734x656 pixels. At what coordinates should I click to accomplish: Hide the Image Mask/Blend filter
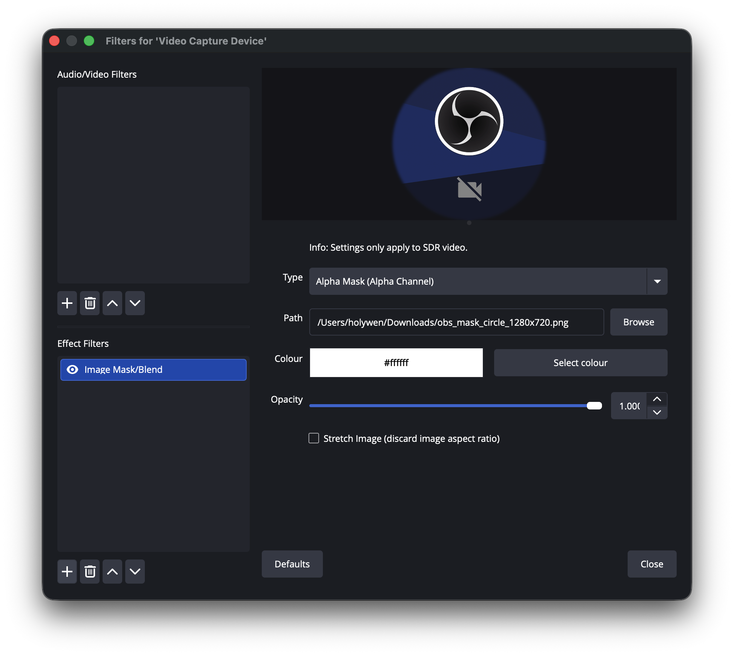[72, 369]
